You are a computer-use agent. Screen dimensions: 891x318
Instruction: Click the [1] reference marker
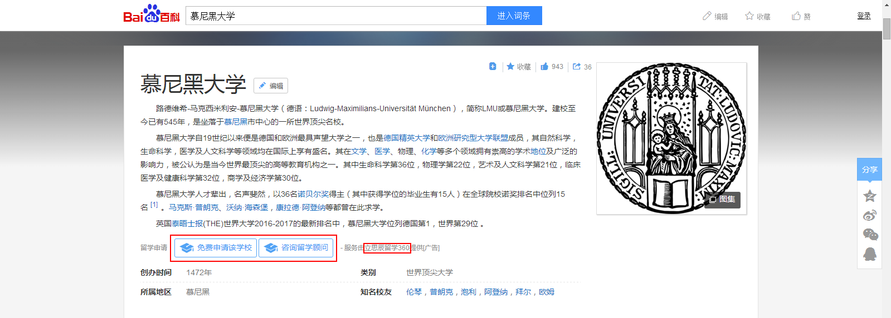pyautogui.click(x=154, y=205)
